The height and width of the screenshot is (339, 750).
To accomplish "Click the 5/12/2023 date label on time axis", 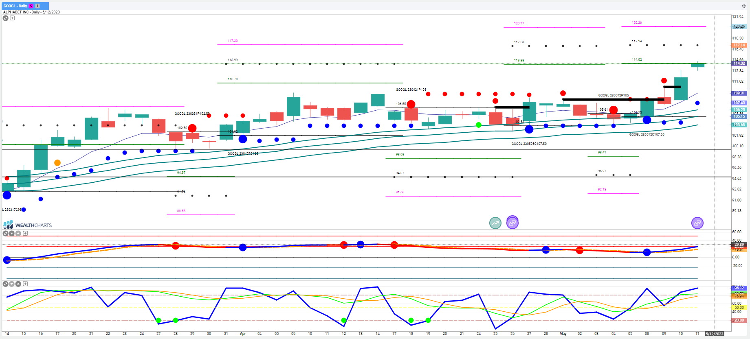I will pos(715,334).
